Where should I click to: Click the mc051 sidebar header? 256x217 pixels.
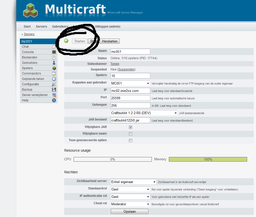[39, 41]
